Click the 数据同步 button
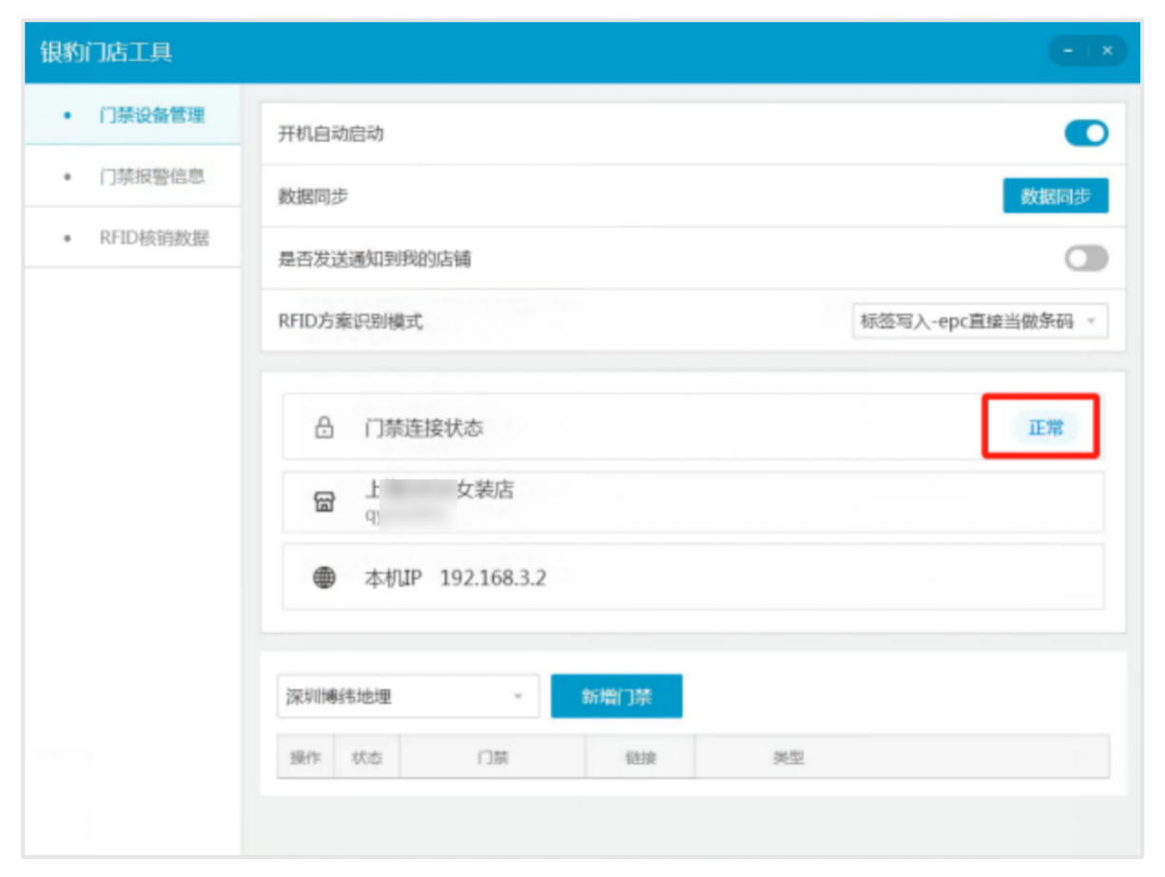1165x877 pixels. coord(1056,196)
